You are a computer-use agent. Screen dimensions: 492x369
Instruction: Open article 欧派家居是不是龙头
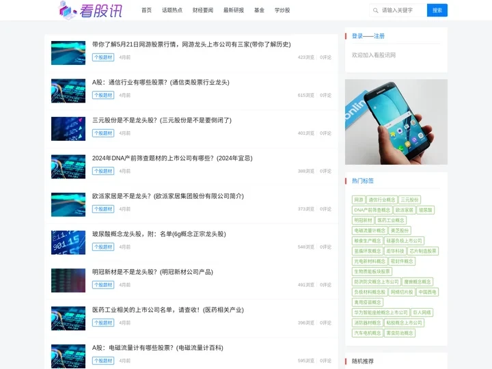click(168, 196)
